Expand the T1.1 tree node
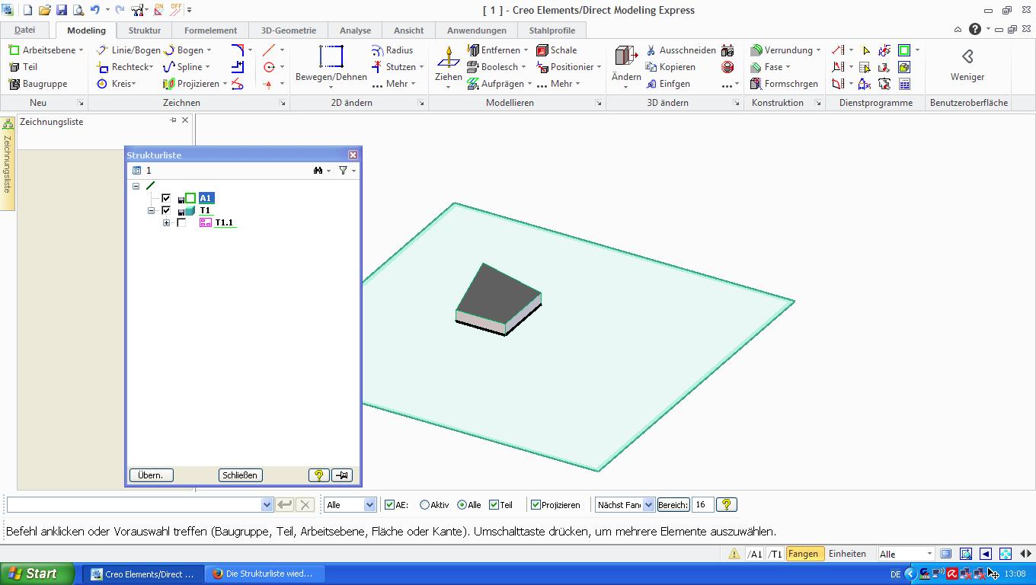Image resolution: width=1036 pixels, height=585 pixels. 166,222
